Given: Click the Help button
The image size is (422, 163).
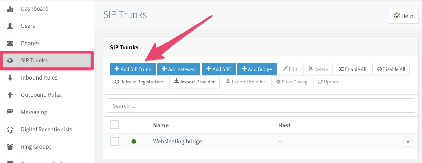Looking at the screenshot, I should [404, 16].
